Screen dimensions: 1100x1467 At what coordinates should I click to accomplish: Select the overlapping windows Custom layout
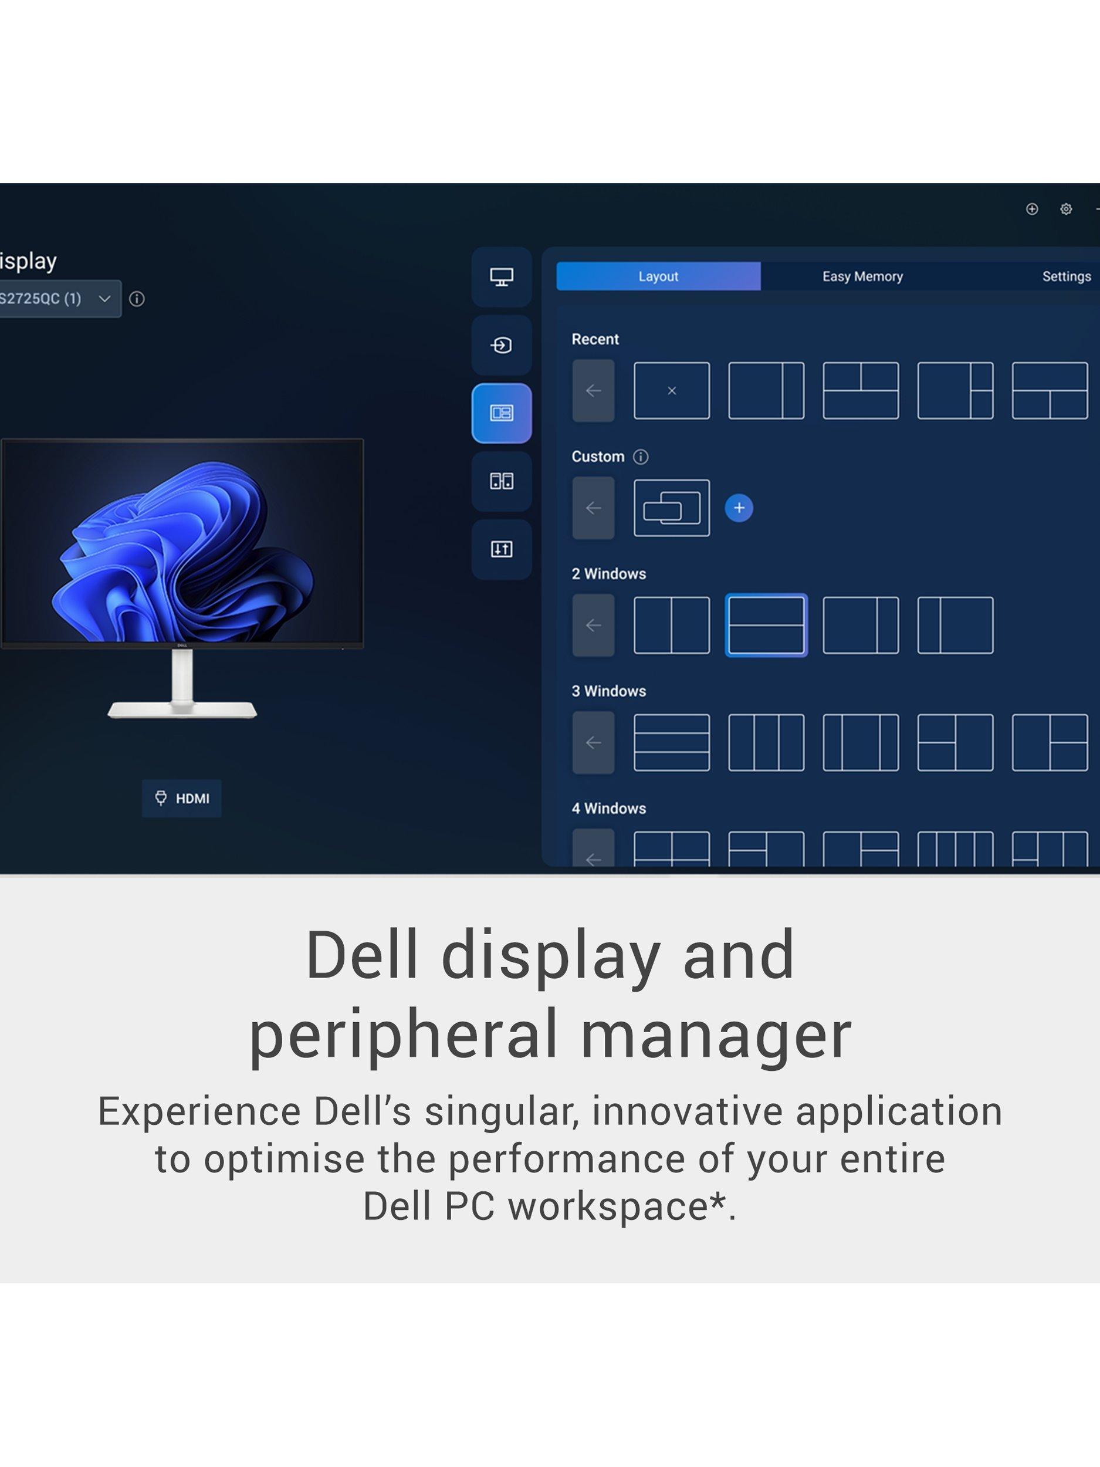coord(672,508)
